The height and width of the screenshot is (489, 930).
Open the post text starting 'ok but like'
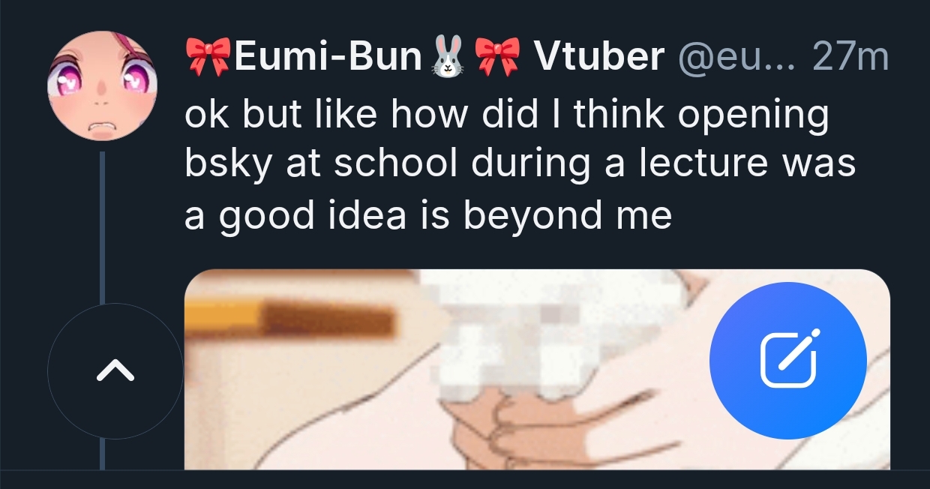pyautogui.click(x=520, y=165)
